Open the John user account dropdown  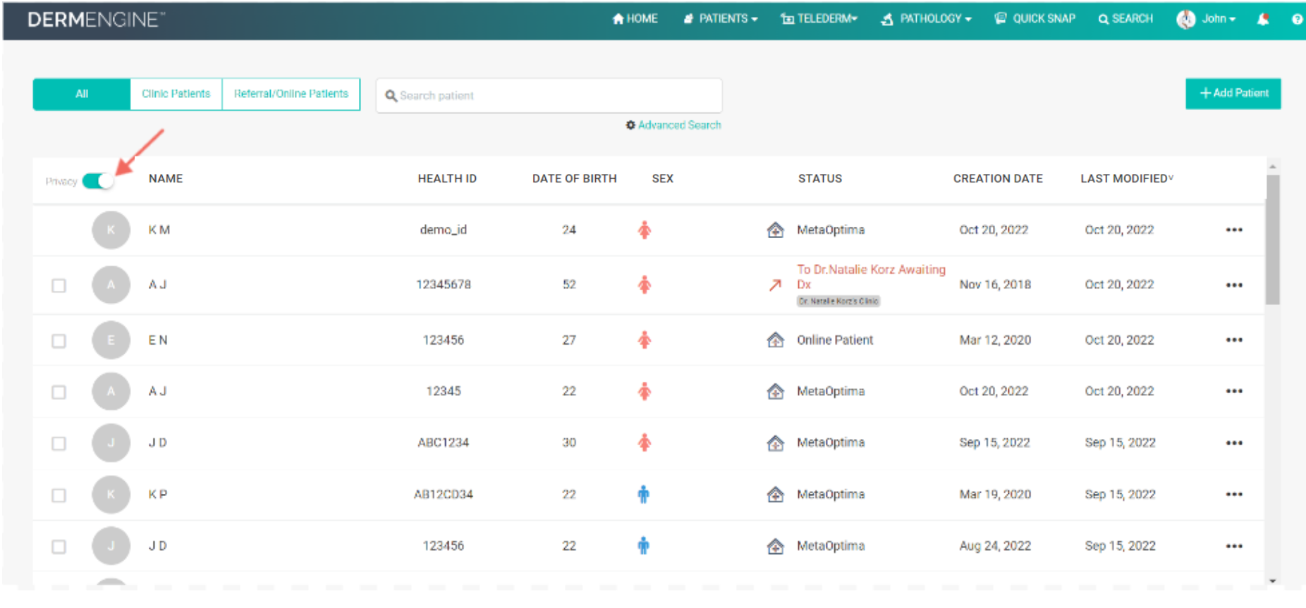tap(1207, 19)
